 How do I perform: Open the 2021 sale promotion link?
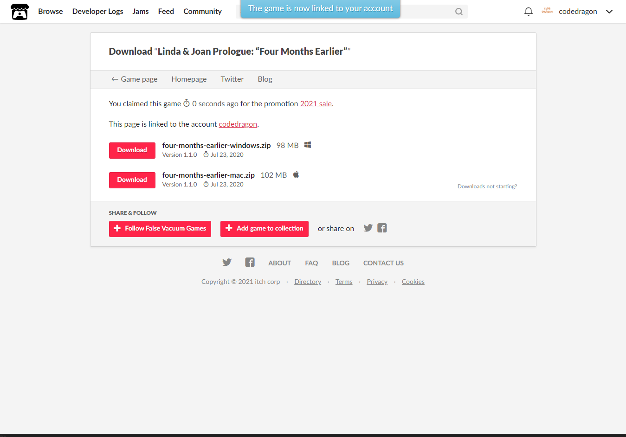316,103
